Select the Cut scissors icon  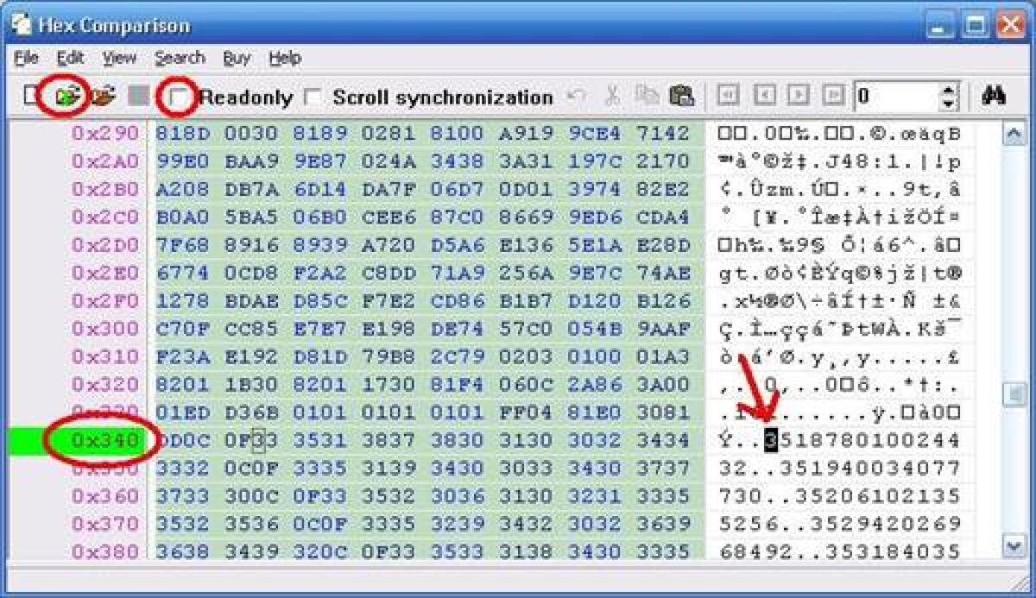[x=615, y=97]
